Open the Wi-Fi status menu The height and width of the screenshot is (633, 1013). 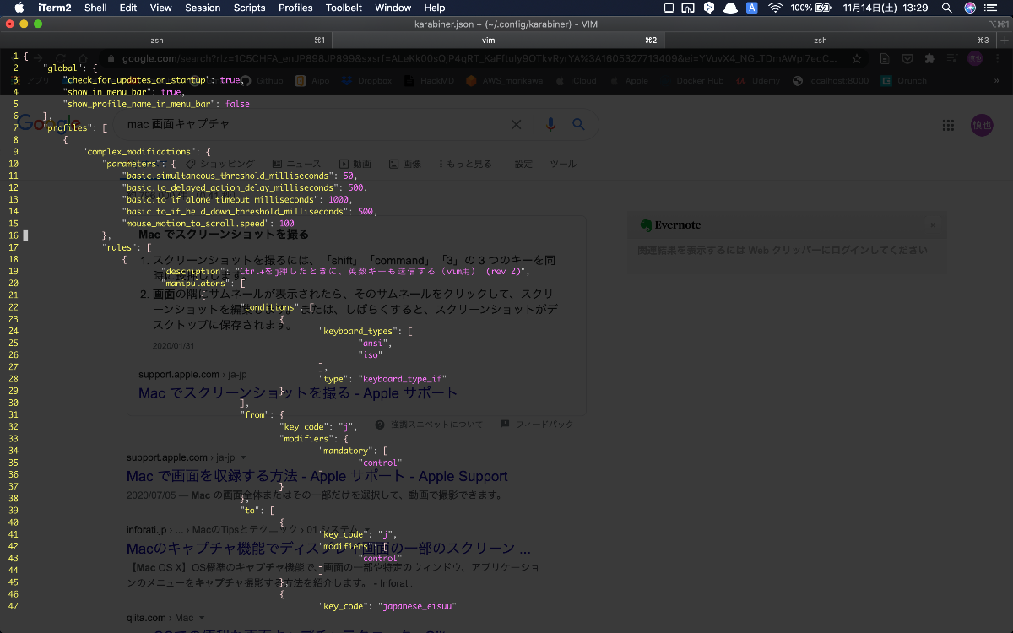pyautogui.click(x=774, y=8)
